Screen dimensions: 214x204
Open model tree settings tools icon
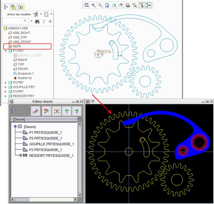(36, 14)
